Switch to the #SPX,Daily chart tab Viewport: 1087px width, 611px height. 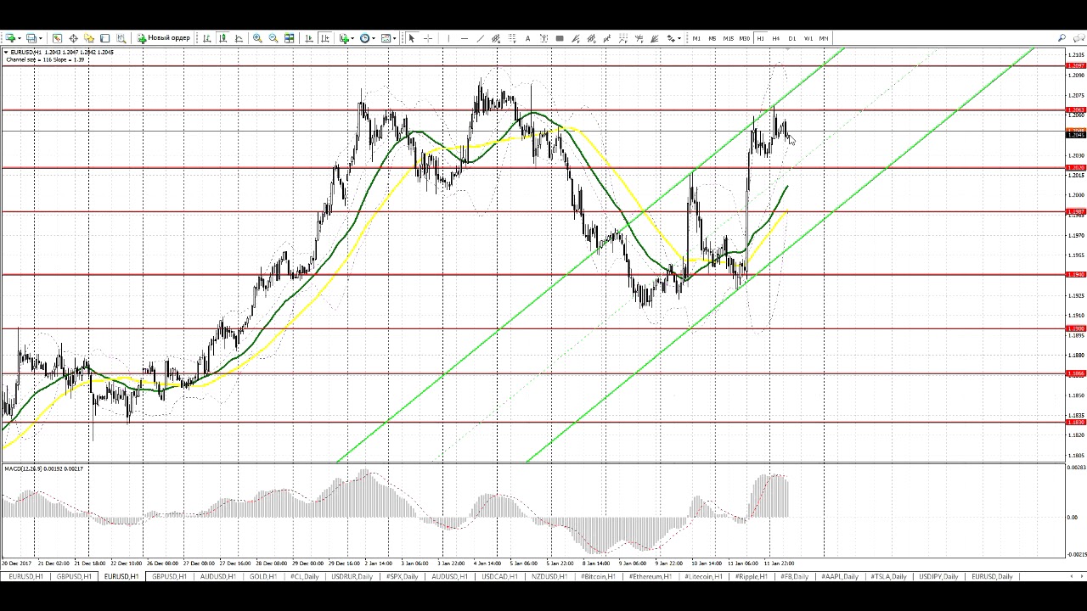(x=402, y=577)
